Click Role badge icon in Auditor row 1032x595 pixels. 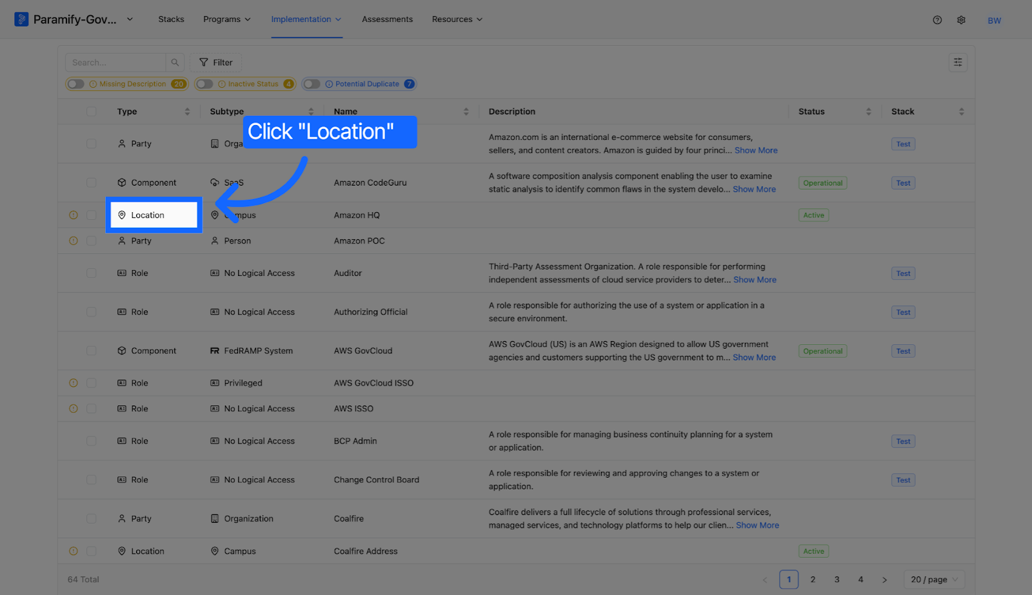coord(122,273)
